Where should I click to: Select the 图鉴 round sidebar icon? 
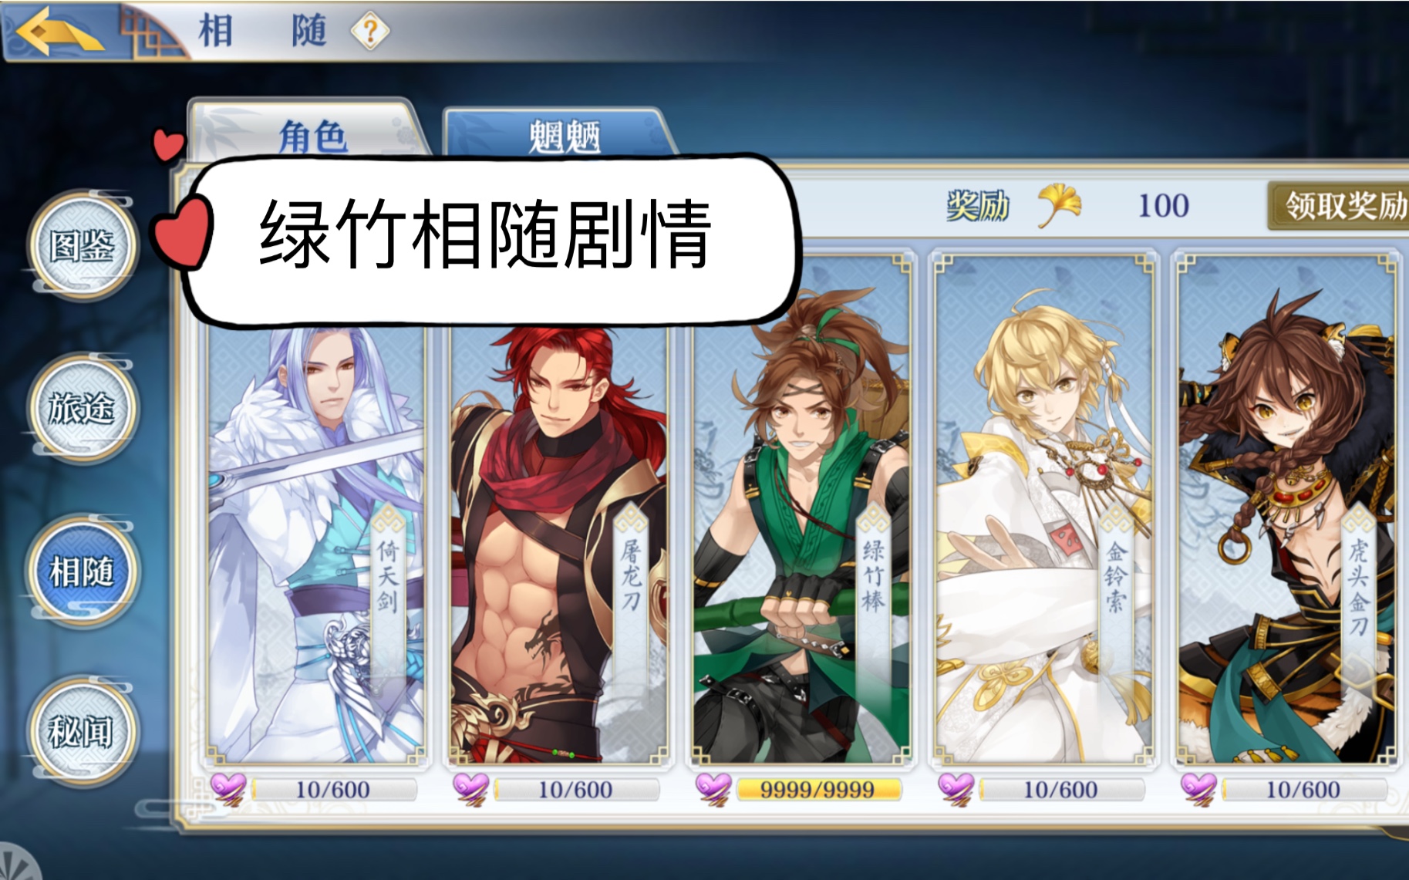(82, 245)
